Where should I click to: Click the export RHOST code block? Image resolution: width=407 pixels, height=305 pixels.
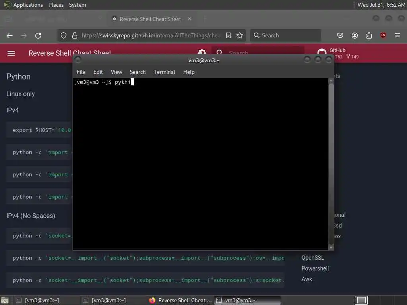pyautogui.click(x=39, y=130)
